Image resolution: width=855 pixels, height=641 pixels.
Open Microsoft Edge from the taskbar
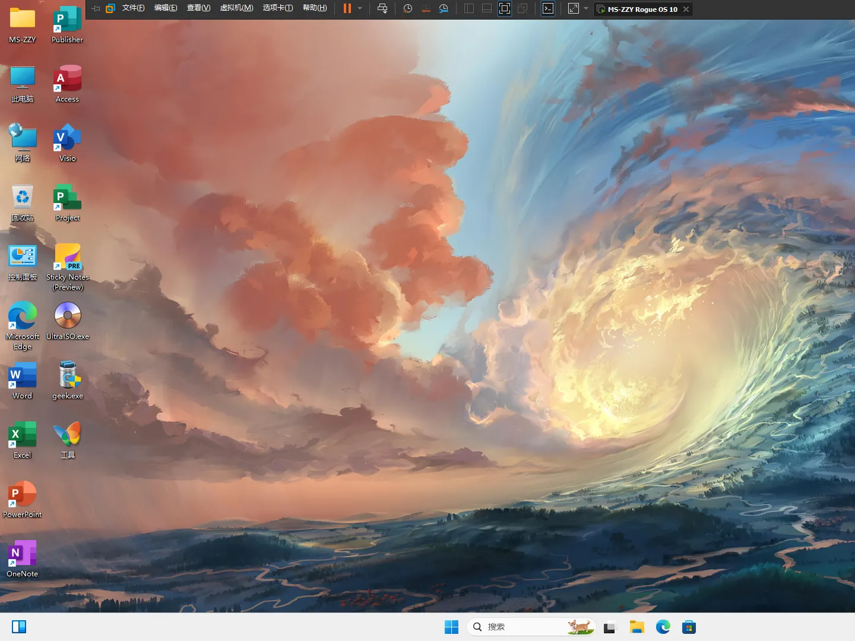(663, 627)
